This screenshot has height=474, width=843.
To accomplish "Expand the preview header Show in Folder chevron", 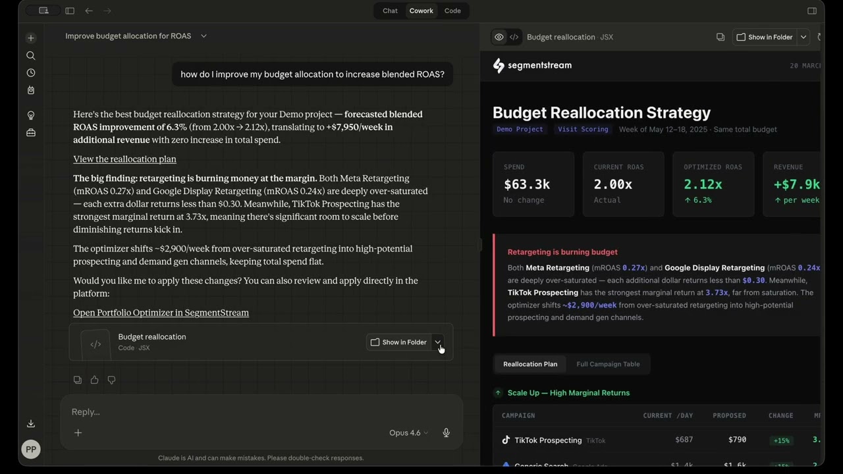I will tap(803, 37).
